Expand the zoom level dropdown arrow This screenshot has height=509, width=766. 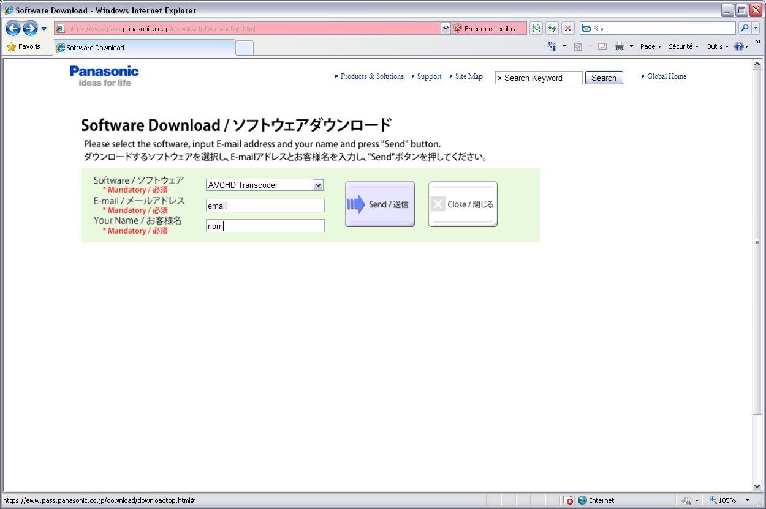(x=747, y=500)
